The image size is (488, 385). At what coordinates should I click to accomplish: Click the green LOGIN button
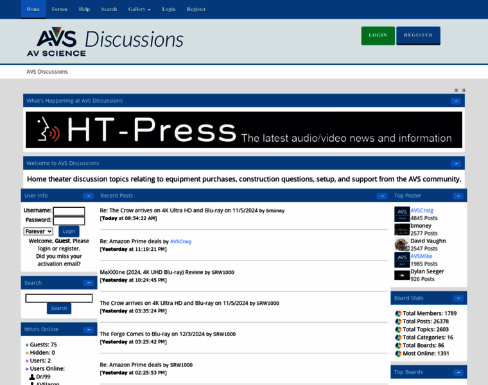378,35
